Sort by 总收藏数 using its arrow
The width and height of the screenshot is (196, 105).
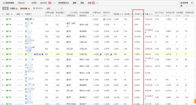[179, 16]
